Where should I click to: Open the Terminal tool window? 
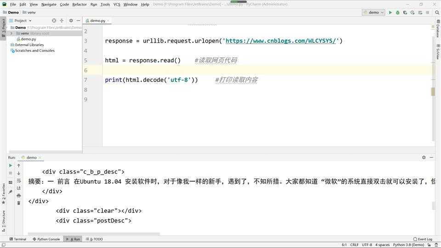pyautogui.click(x=18, y=239)
